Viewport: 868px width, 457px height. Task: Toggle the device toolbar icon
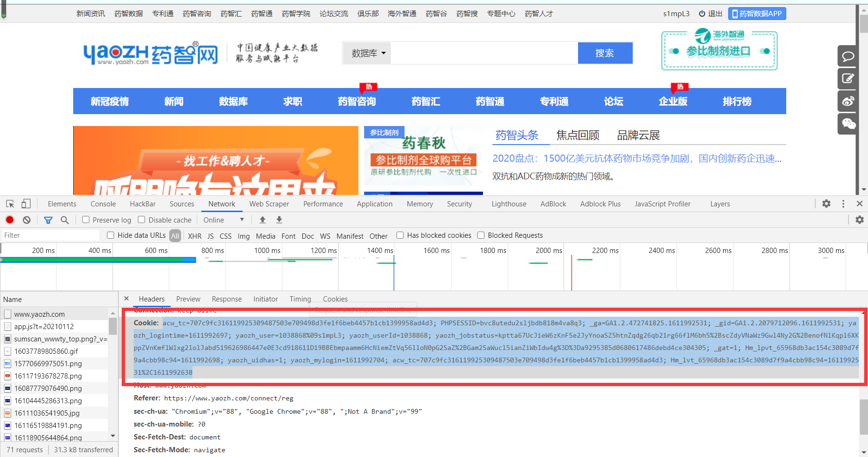[x=26, y=204]
